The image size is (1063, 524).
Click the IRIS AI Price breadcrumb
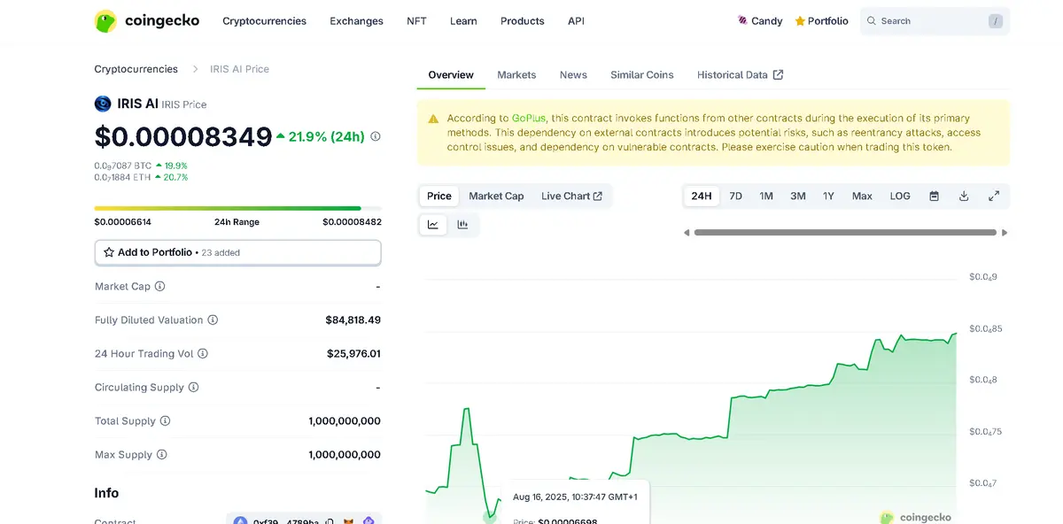239,69
